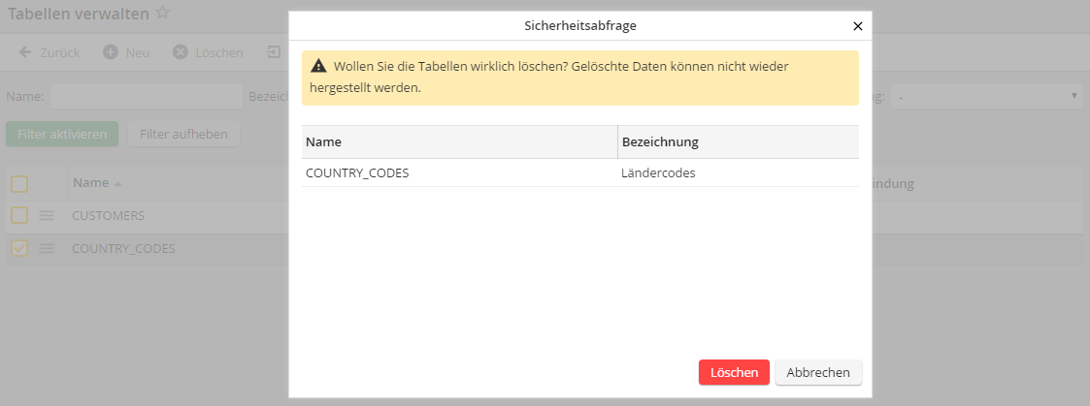The width and height of the screenshot is (1090, 406).
Task: Uncheck the COUNTRY_CODES row checkbox
Action: click(20, 248)
